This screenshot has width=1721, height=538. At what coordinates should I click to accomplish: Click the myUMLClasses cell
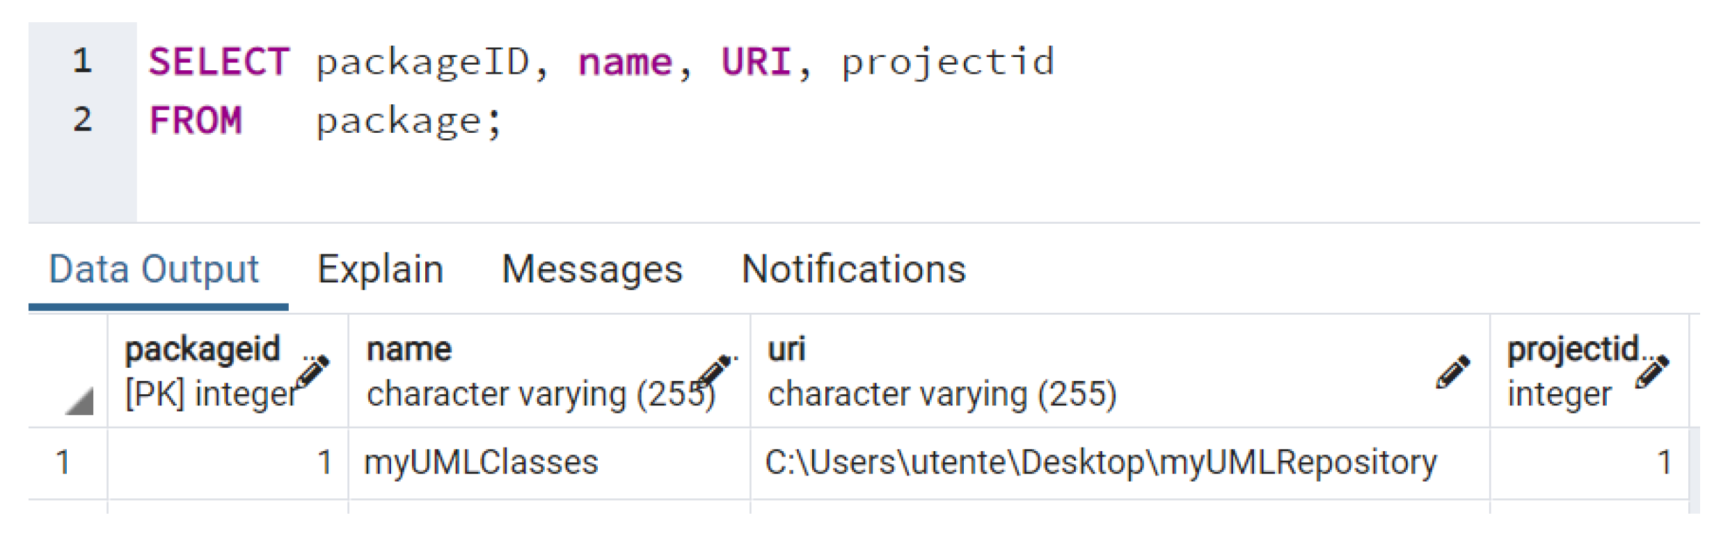point(481,463)
